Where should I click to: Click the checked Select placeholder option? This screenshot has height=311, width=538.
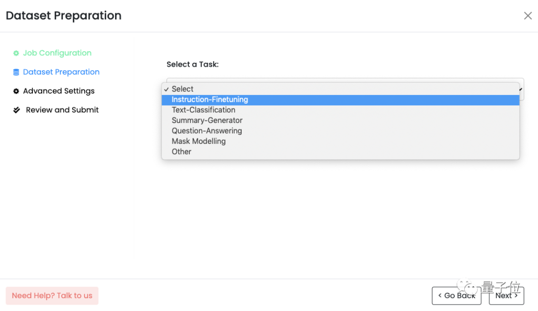click(x=182, y=89)
